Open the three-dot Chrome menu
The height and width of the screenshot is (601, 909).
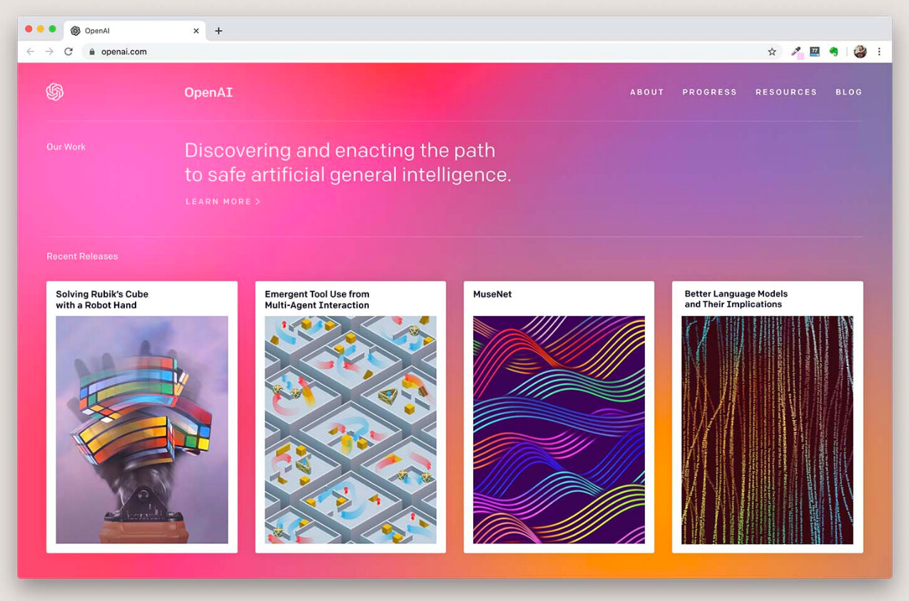pyautogui.click(x=879, y=51)
